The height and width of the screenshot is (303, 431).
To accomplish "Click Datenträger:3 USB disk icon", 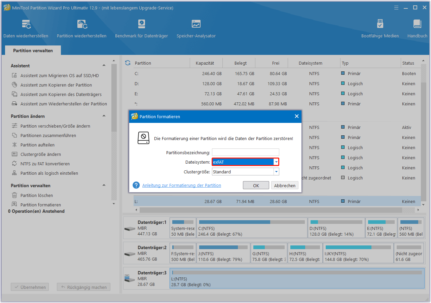I will (130, 278).
